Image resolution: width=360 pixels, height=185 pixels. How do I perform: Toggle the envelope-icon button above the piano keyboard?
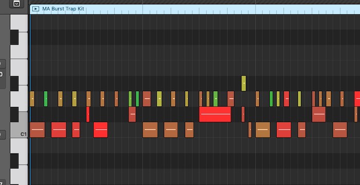click(16, 4)
